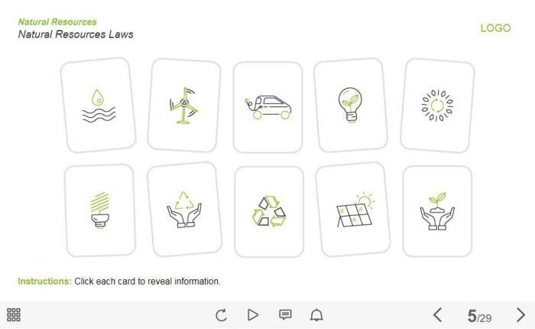Click the water drop and waves card
Screen dimensions: 535x329
pos(99,106)
